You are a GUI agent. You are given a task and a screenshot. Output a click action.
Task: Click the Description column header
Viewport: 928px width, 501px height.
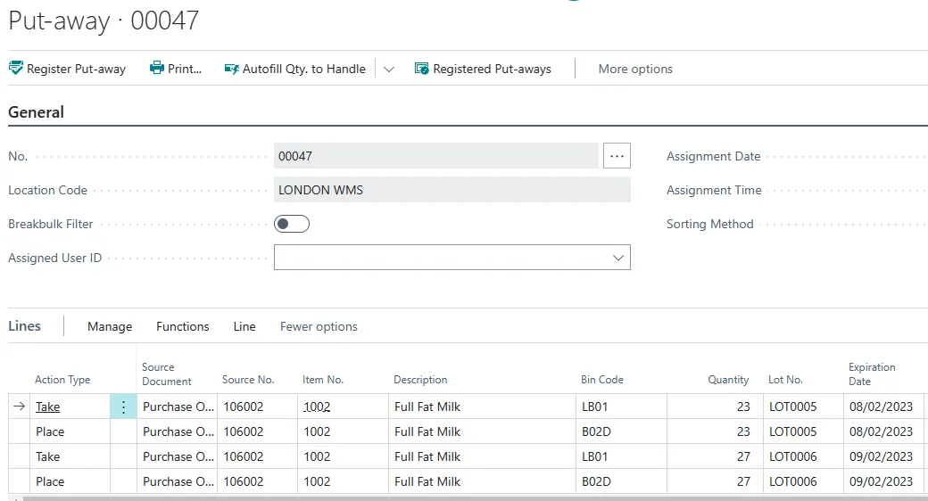point(421,380)
